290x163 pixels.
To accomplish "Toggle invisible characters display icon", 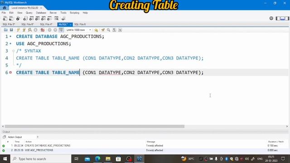I will [114, 30].
